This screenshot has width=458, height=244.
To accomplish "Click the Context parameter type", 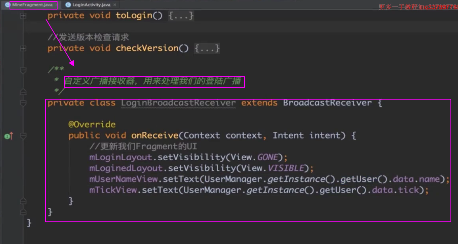I will (x=202, y=135).
